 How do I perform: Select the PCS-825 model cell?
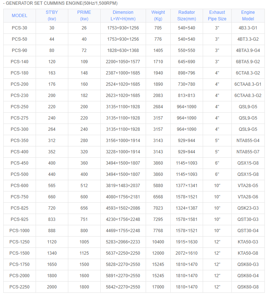point(20,208)
